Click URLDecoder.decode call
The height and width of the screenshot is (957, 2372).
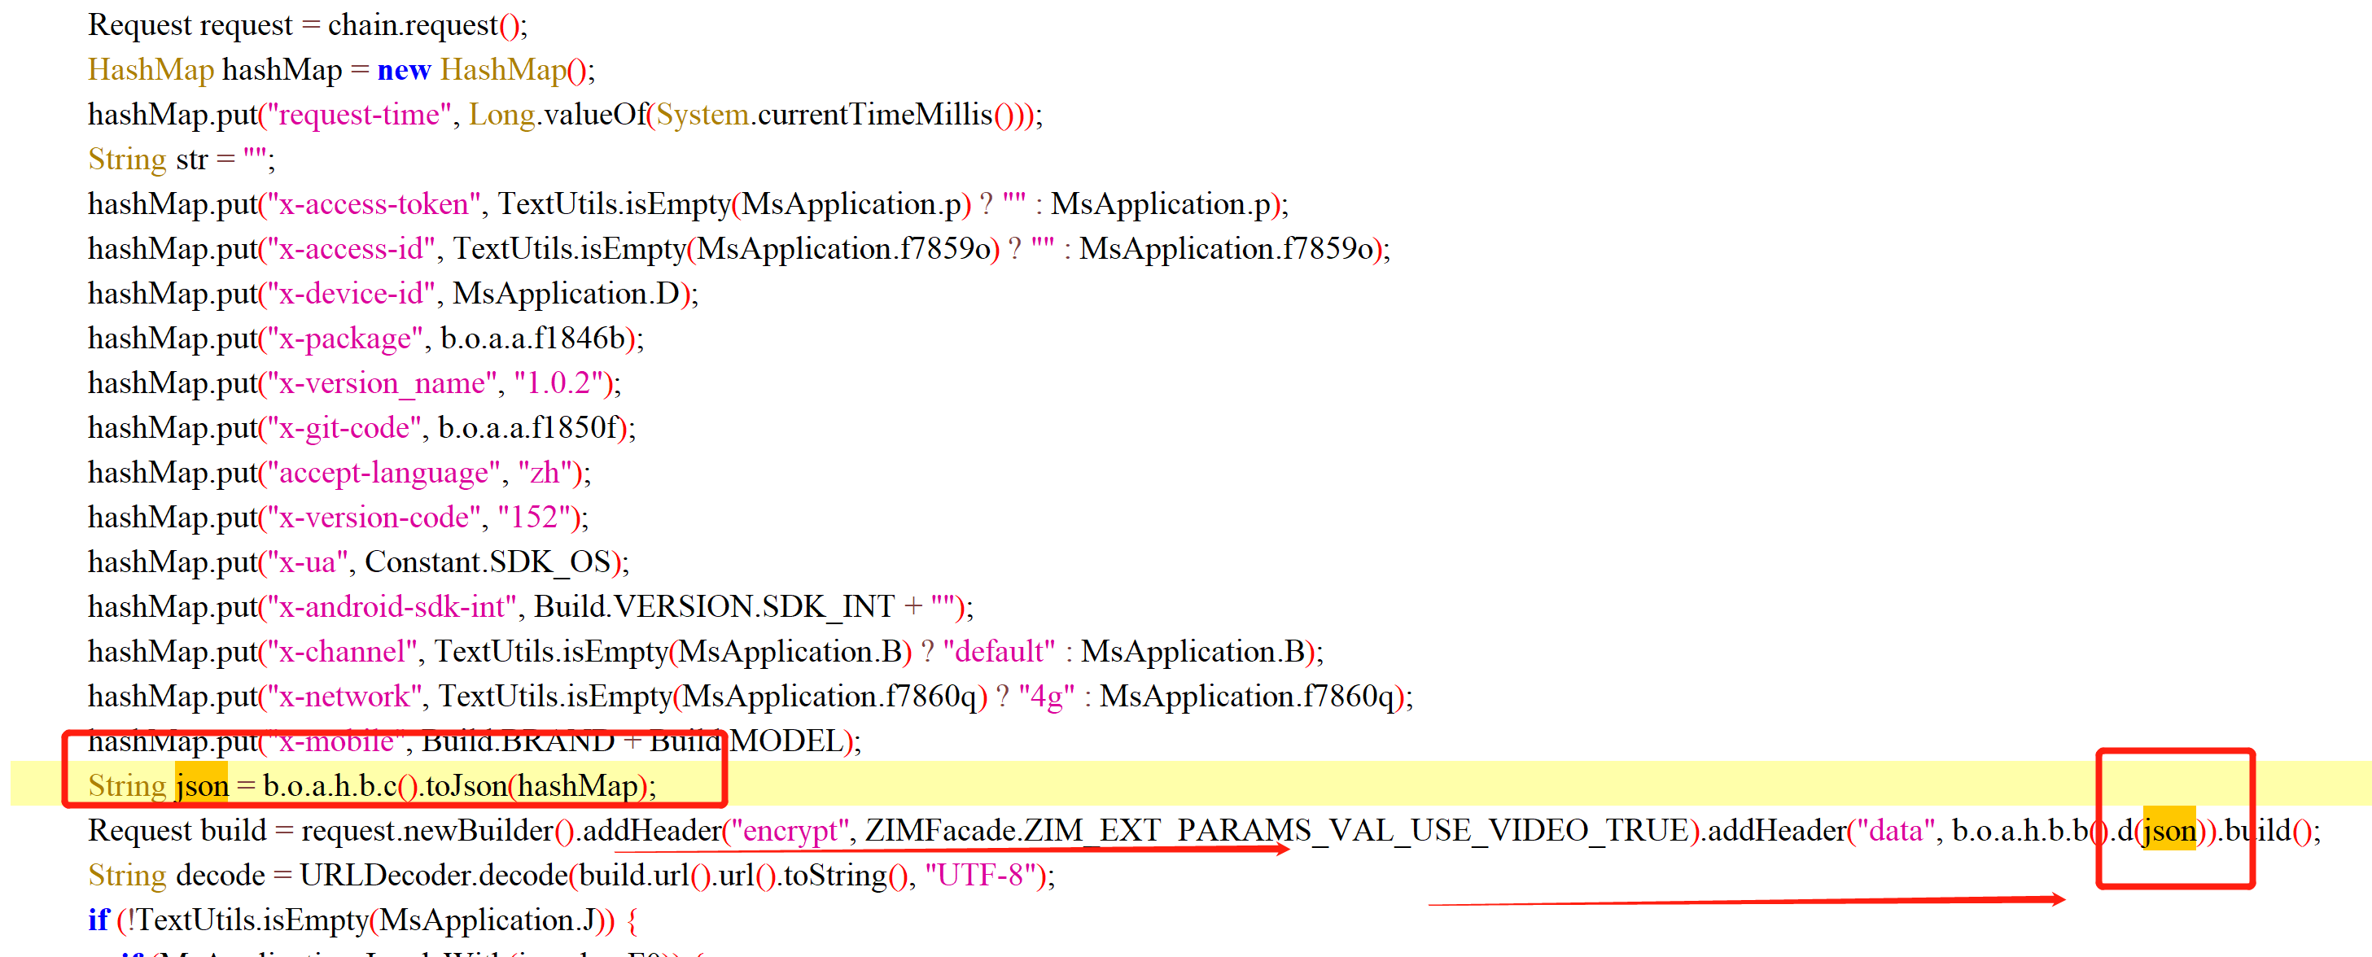click(434, 876)
